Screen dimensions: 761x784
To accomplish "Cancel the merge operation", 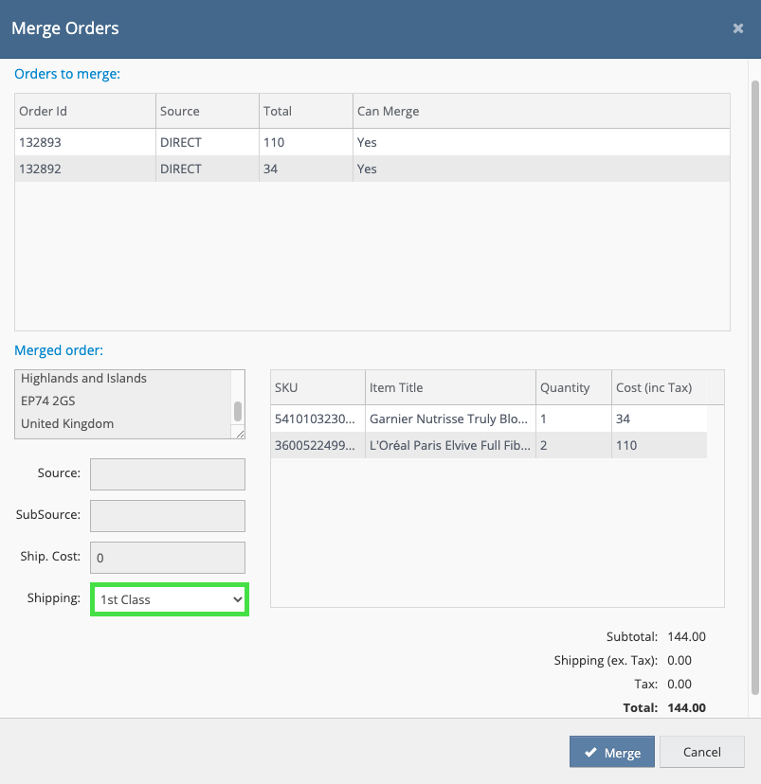I will (701, 752).
